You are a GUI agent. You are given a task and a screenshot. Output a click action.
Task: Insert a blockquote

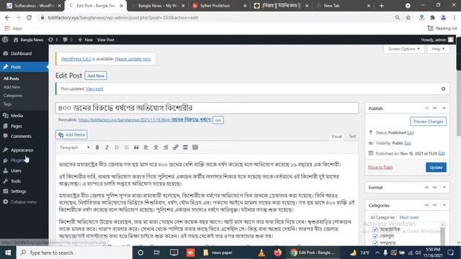[136, 147]
